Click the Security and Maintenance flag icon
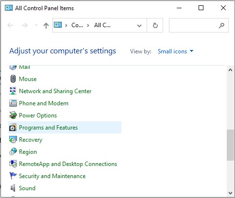The height and width of the screenshot is (198, 235). click(13, 176)
